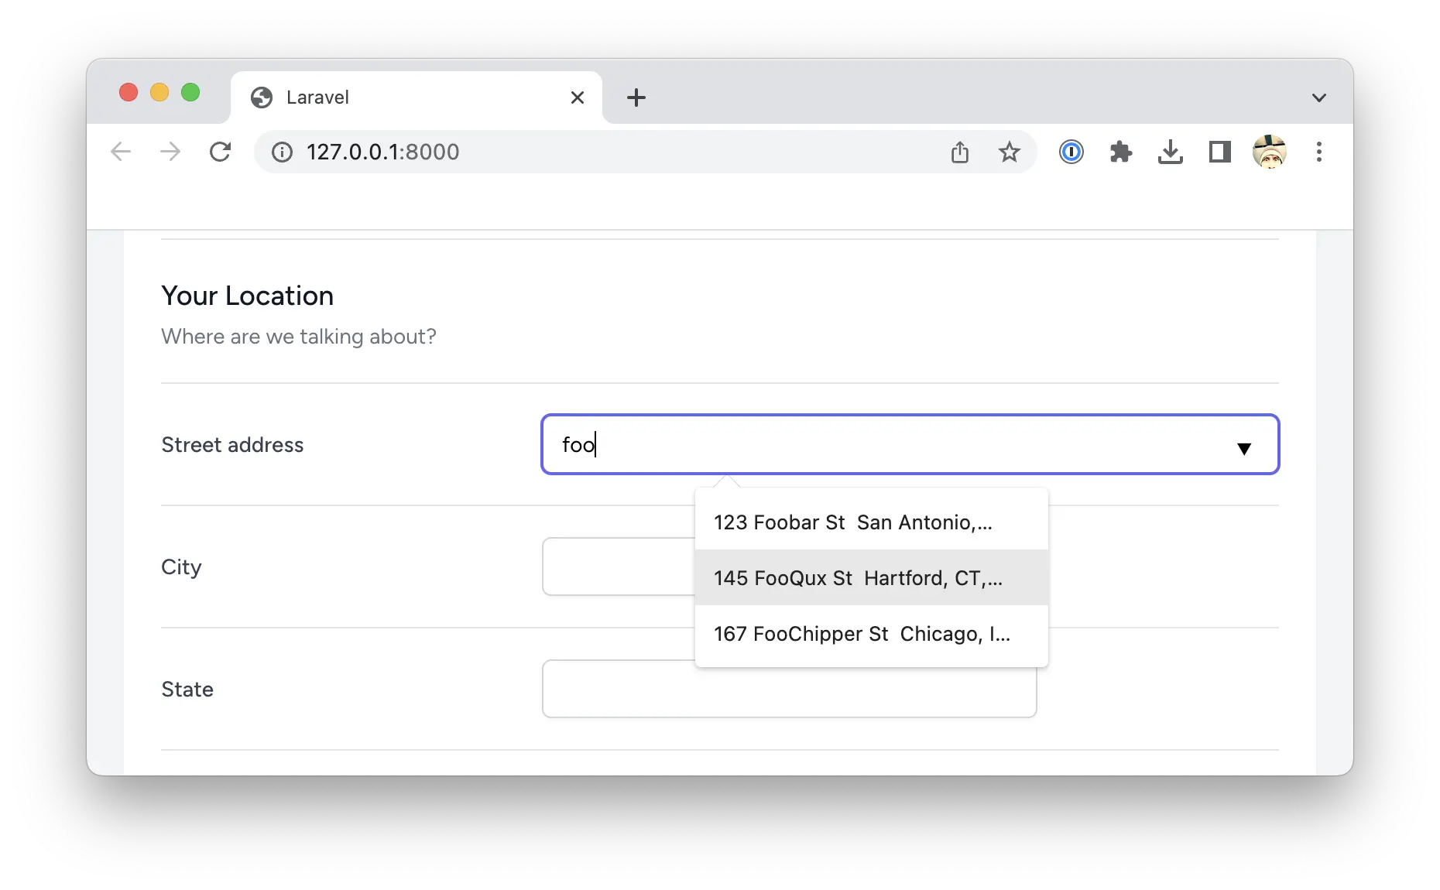This screenshot has width=1440, height=890.
Task: Click the profile avatar picture
Action: (1269, 152)
